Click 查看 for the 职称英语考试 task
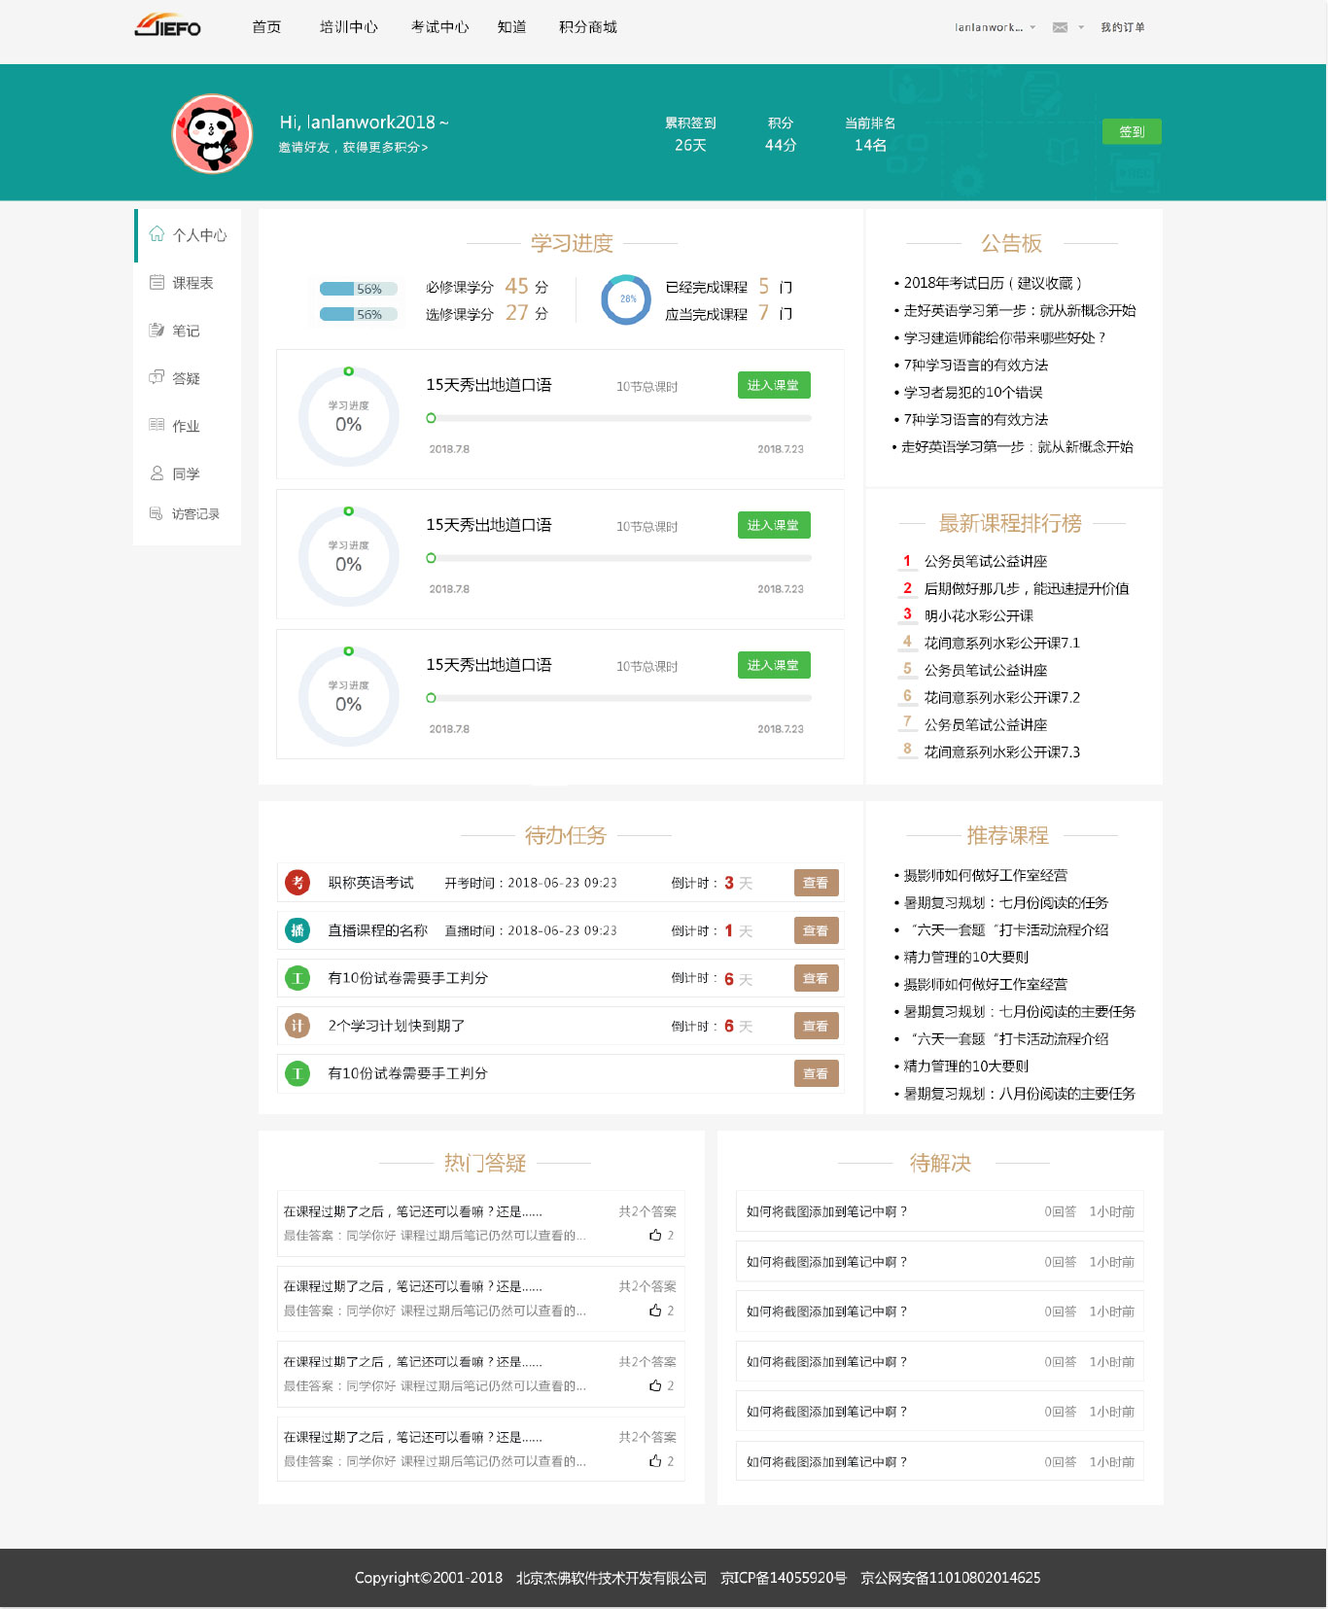The height and width of the screenshot is (1609, 1328). [x=816, y=883]
